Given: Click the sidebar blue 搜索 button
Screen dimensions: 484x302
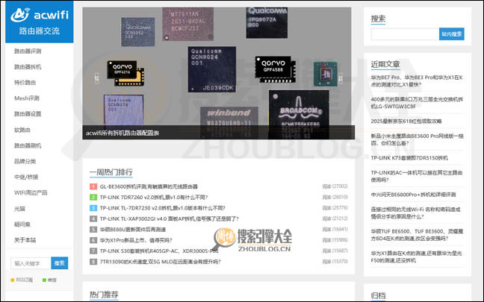Looking at the screenshot, I should tap(60, 263).
